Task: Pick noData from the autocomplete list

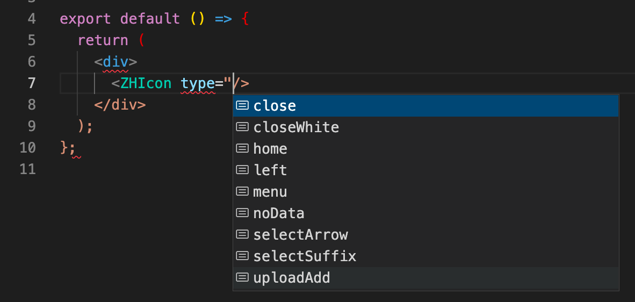Action: [x=279, y=213]
